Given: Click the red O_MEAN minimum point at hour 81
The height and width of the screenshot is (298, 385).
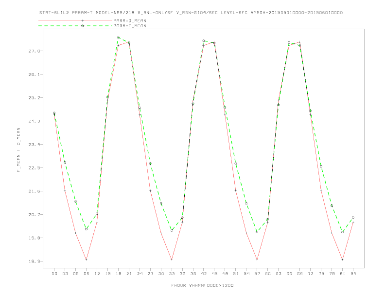Looking at the screenshot, I should coord(343,260).
